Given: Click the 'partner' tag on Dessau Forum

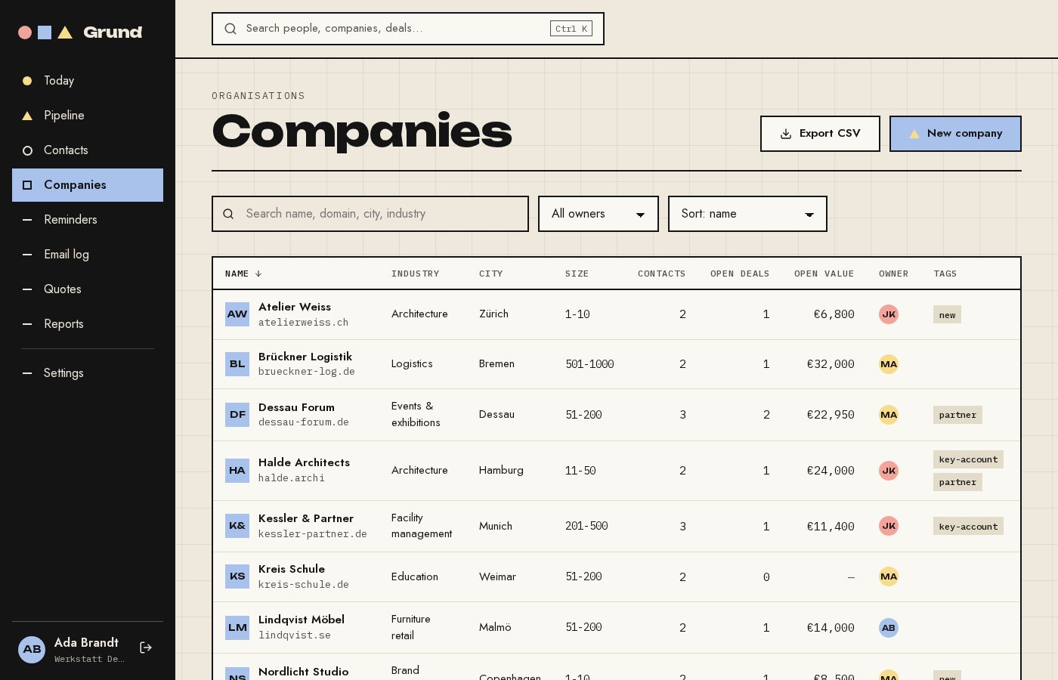Looking at the screenshot, I should (957, 415).
